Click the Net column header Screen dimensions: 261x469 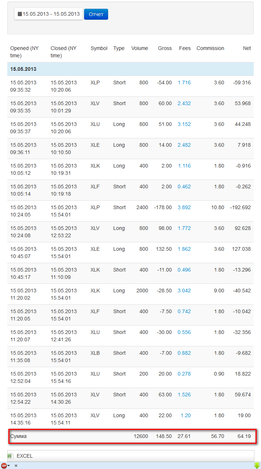pos(247,48)
